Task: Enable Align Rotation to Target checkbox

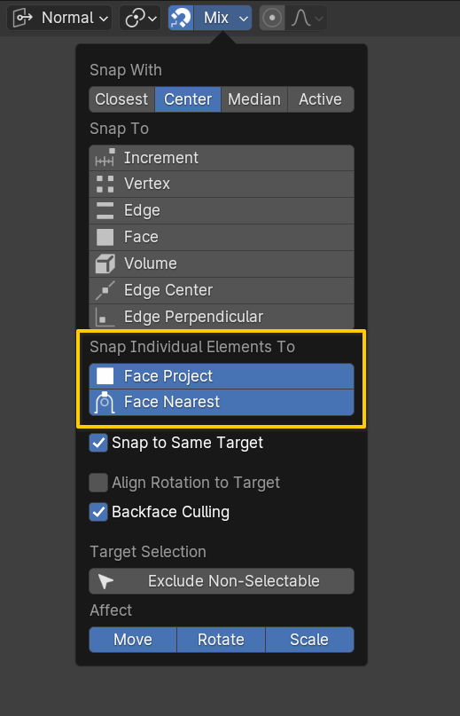Action: point(98,483)
